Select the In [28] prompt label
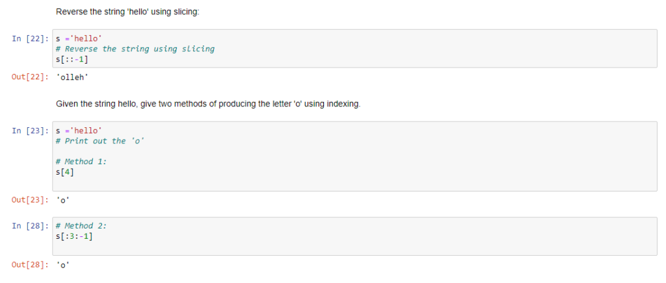Screen dimensions: 666x283 click(x=30, y=226)
